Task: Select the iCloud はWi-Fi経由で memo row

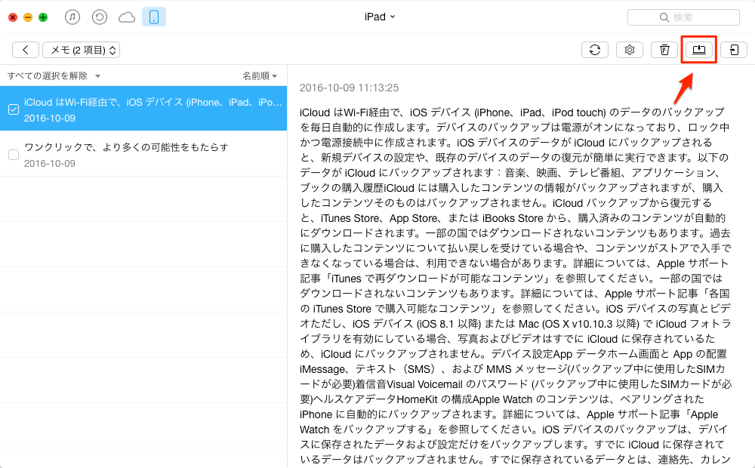Action: pyautogui.click(x=143, y=109)
